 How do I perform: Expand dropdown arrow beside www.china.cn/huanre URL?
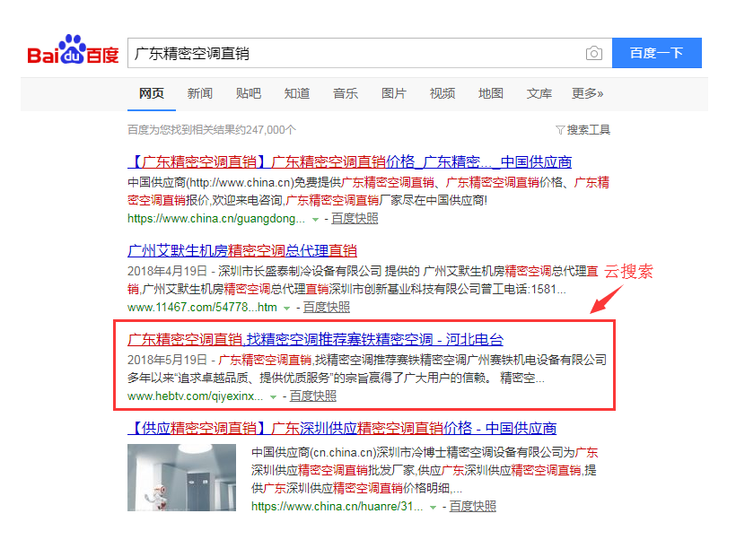pos(433,508)
